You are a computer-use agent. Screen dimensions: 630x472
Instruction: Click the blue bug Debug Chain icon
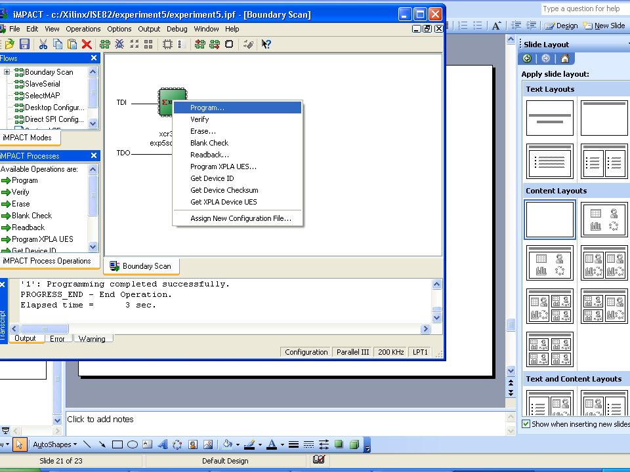click(x=119, y=44)
